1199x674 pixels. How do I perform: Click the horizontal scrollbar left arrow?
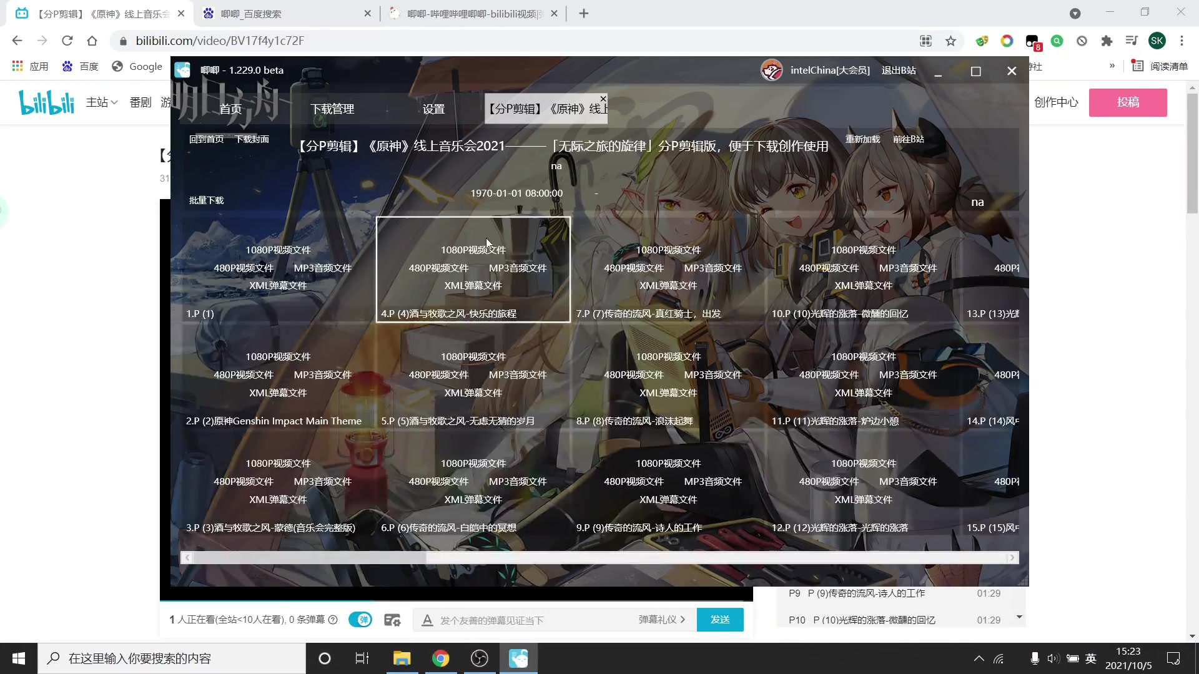(x=187, y=557)
